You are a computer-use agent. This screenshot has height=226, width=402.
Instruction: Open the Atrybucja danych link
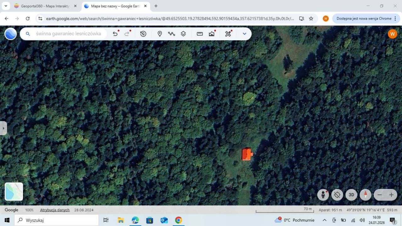55,210
